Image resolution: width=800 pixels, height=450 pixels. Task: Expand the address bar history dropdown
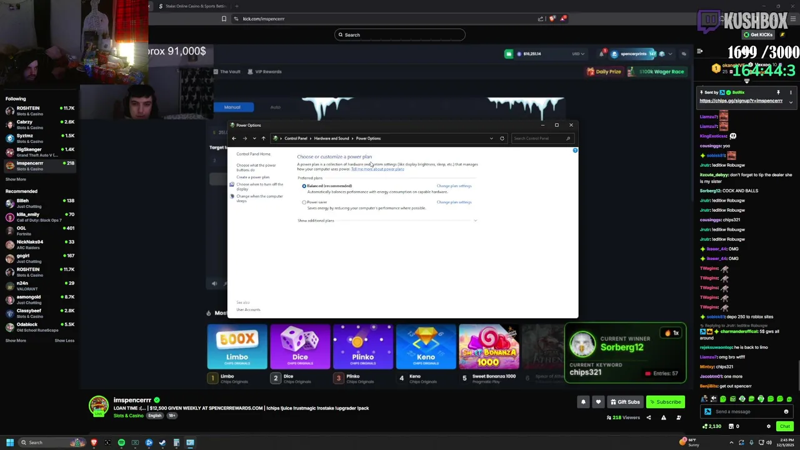(x=491, y=138)
